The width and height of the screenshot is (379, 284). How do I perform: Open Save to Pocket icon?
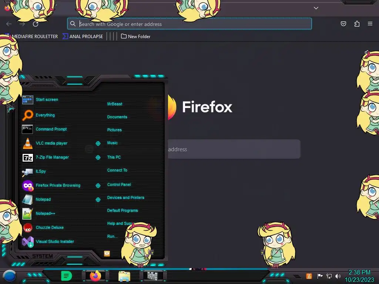pyautogui.click(x=343, y=24)
